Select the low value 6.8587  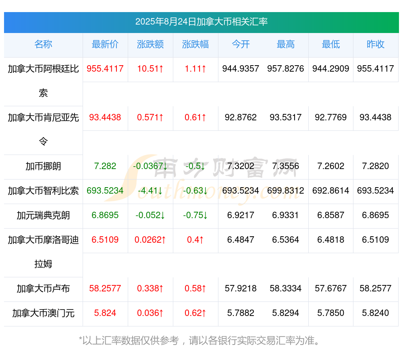[331, 215]
